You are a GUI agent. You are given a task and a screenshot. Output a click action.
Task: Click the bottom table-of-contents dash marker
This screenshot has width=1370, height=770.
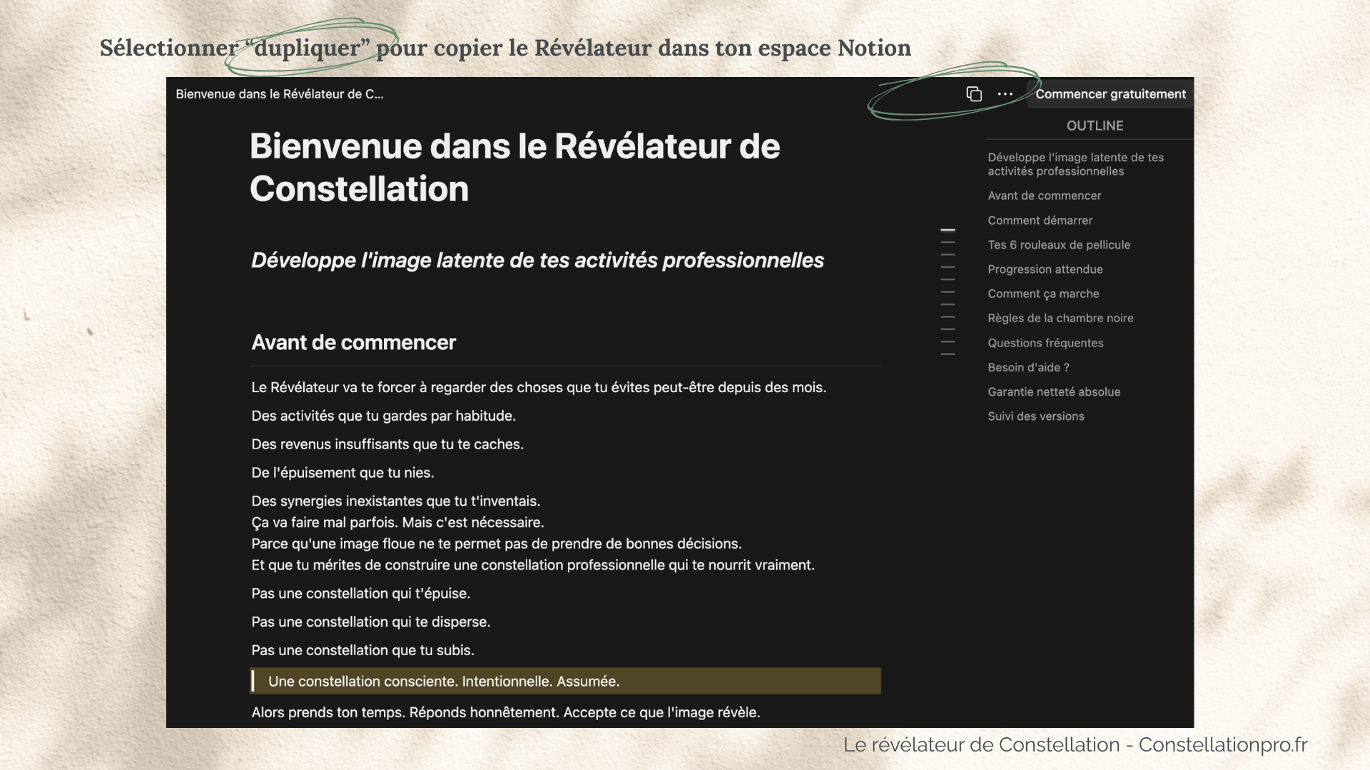click(x=948, y=354)
